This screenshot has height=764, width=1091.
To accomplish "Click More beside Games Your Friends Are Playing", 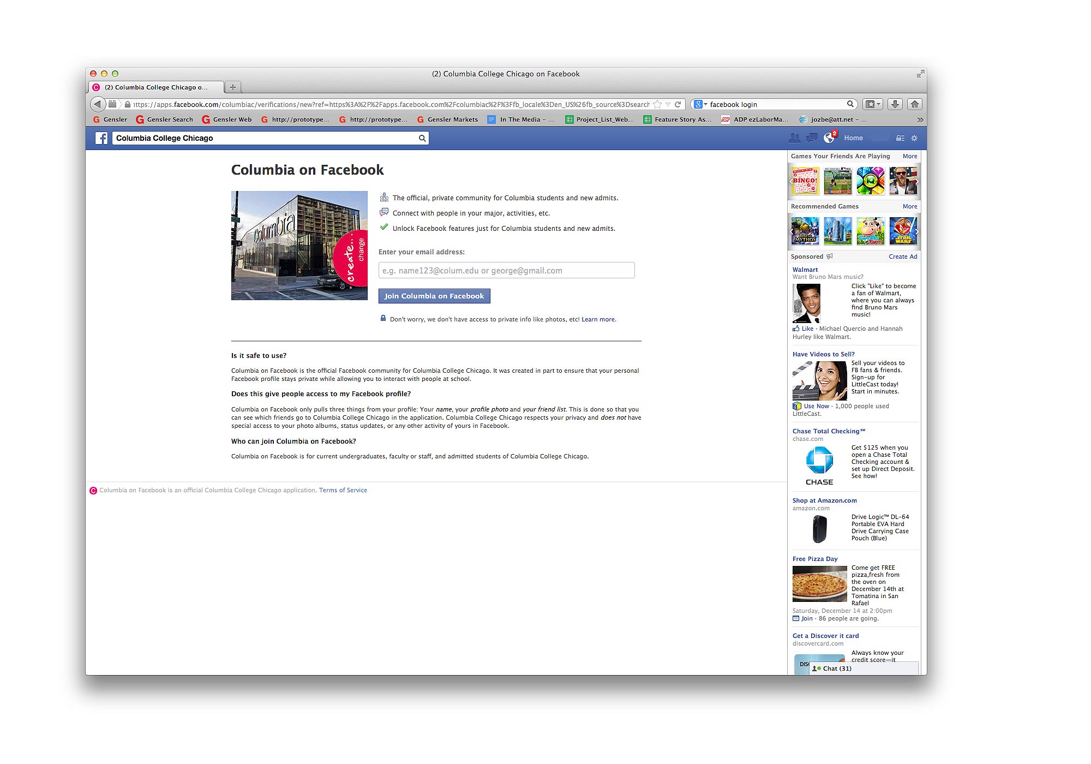I will click(910, 156).
